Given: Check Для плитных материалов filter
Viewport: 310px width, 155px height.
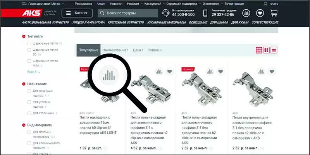Looking at the screenshot, I should point(29,132).
